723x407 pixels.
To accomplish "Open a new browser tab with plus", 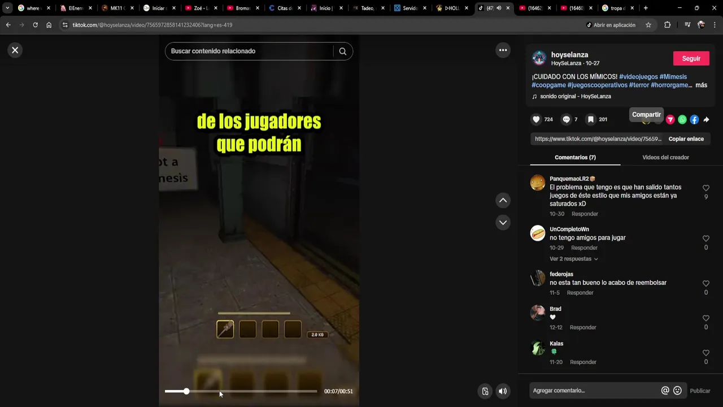I will [646, 8].
